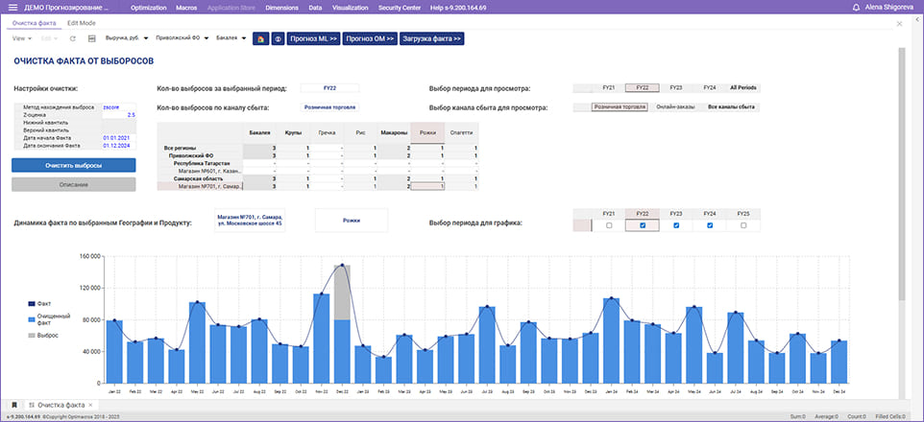Image resolution: width=924 pixels, height=422 pixels.
Task: Close the tab panel with X icon
Action: pos(898,22)
